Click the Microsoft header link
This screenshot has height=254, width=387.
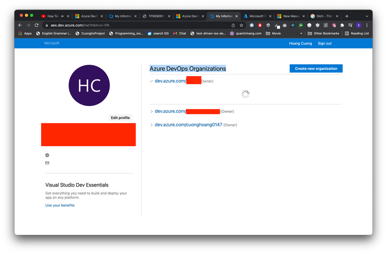coord(52,43)
